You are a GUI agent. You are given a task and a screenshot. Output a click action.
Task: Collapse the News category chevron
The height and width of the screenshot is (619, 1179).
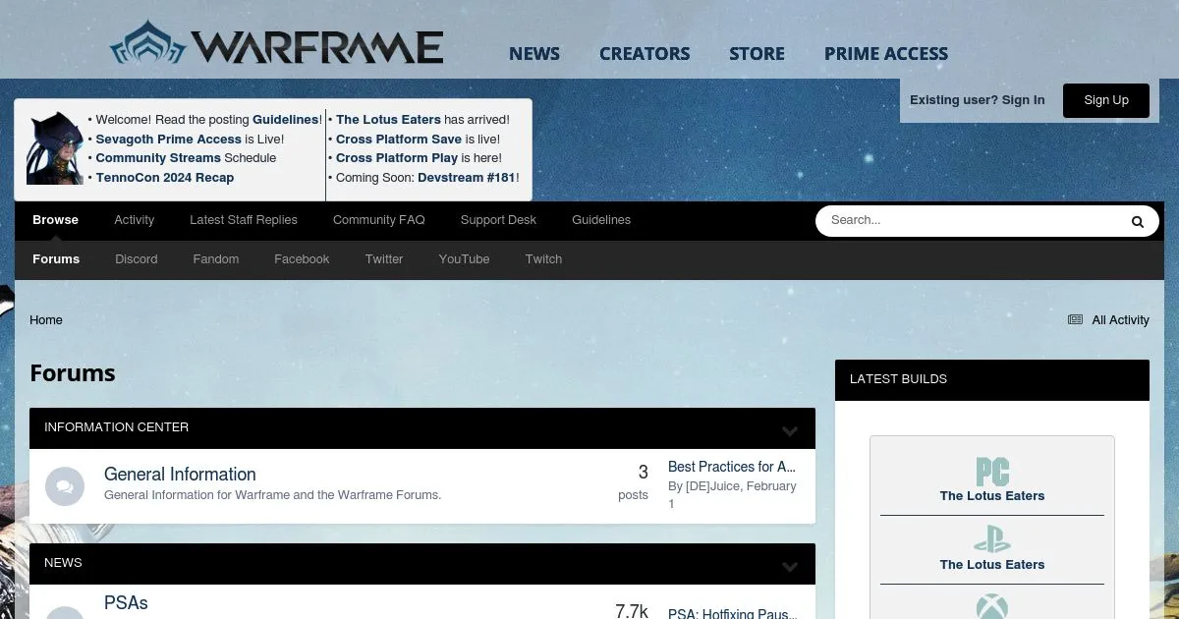point(790,567)
